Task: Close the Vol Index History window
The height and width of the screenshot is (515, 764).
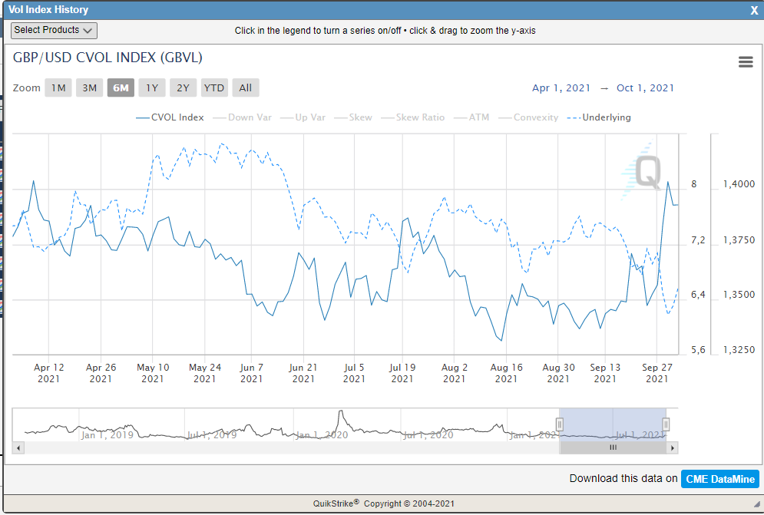Action: (x=753, y=10)
